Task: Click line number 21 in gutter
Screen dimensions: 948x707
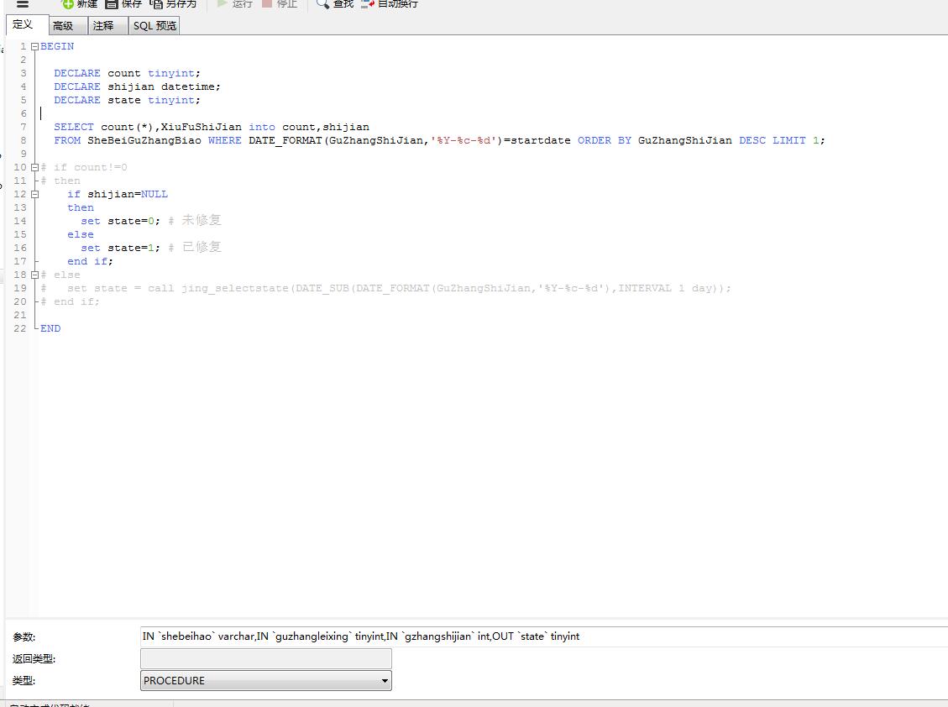Action: click(20, 315)
